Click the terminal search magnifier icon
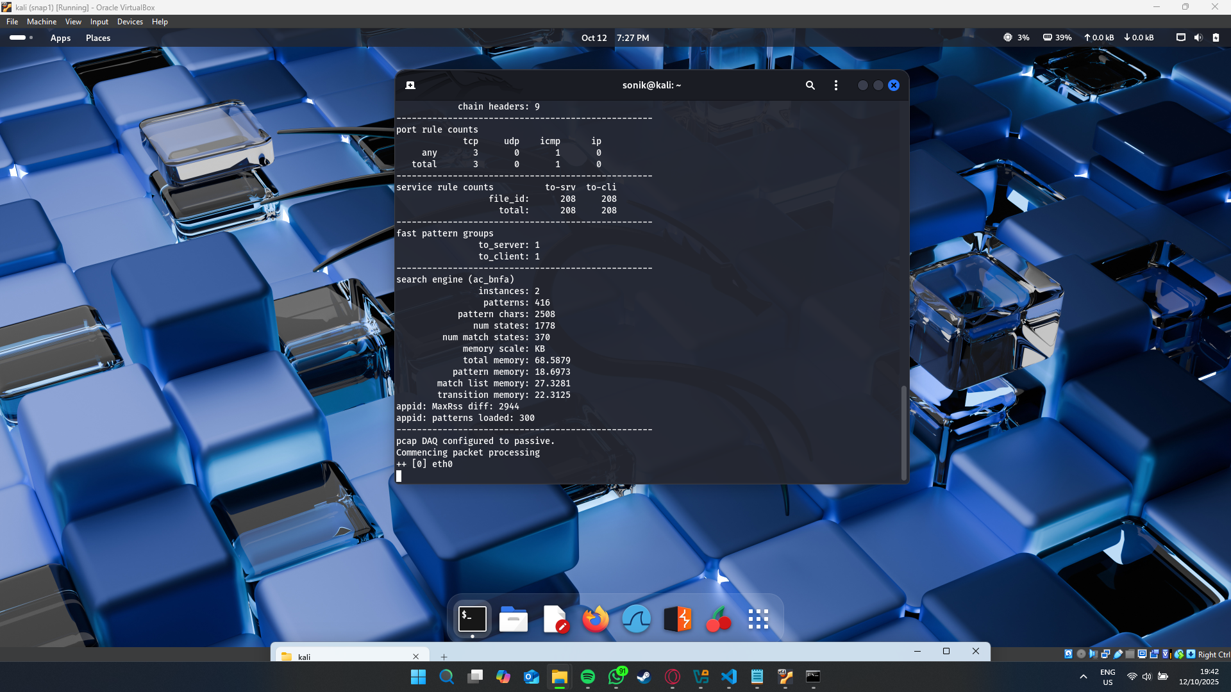The image size is (1231, 692). [x=810, y=85]
